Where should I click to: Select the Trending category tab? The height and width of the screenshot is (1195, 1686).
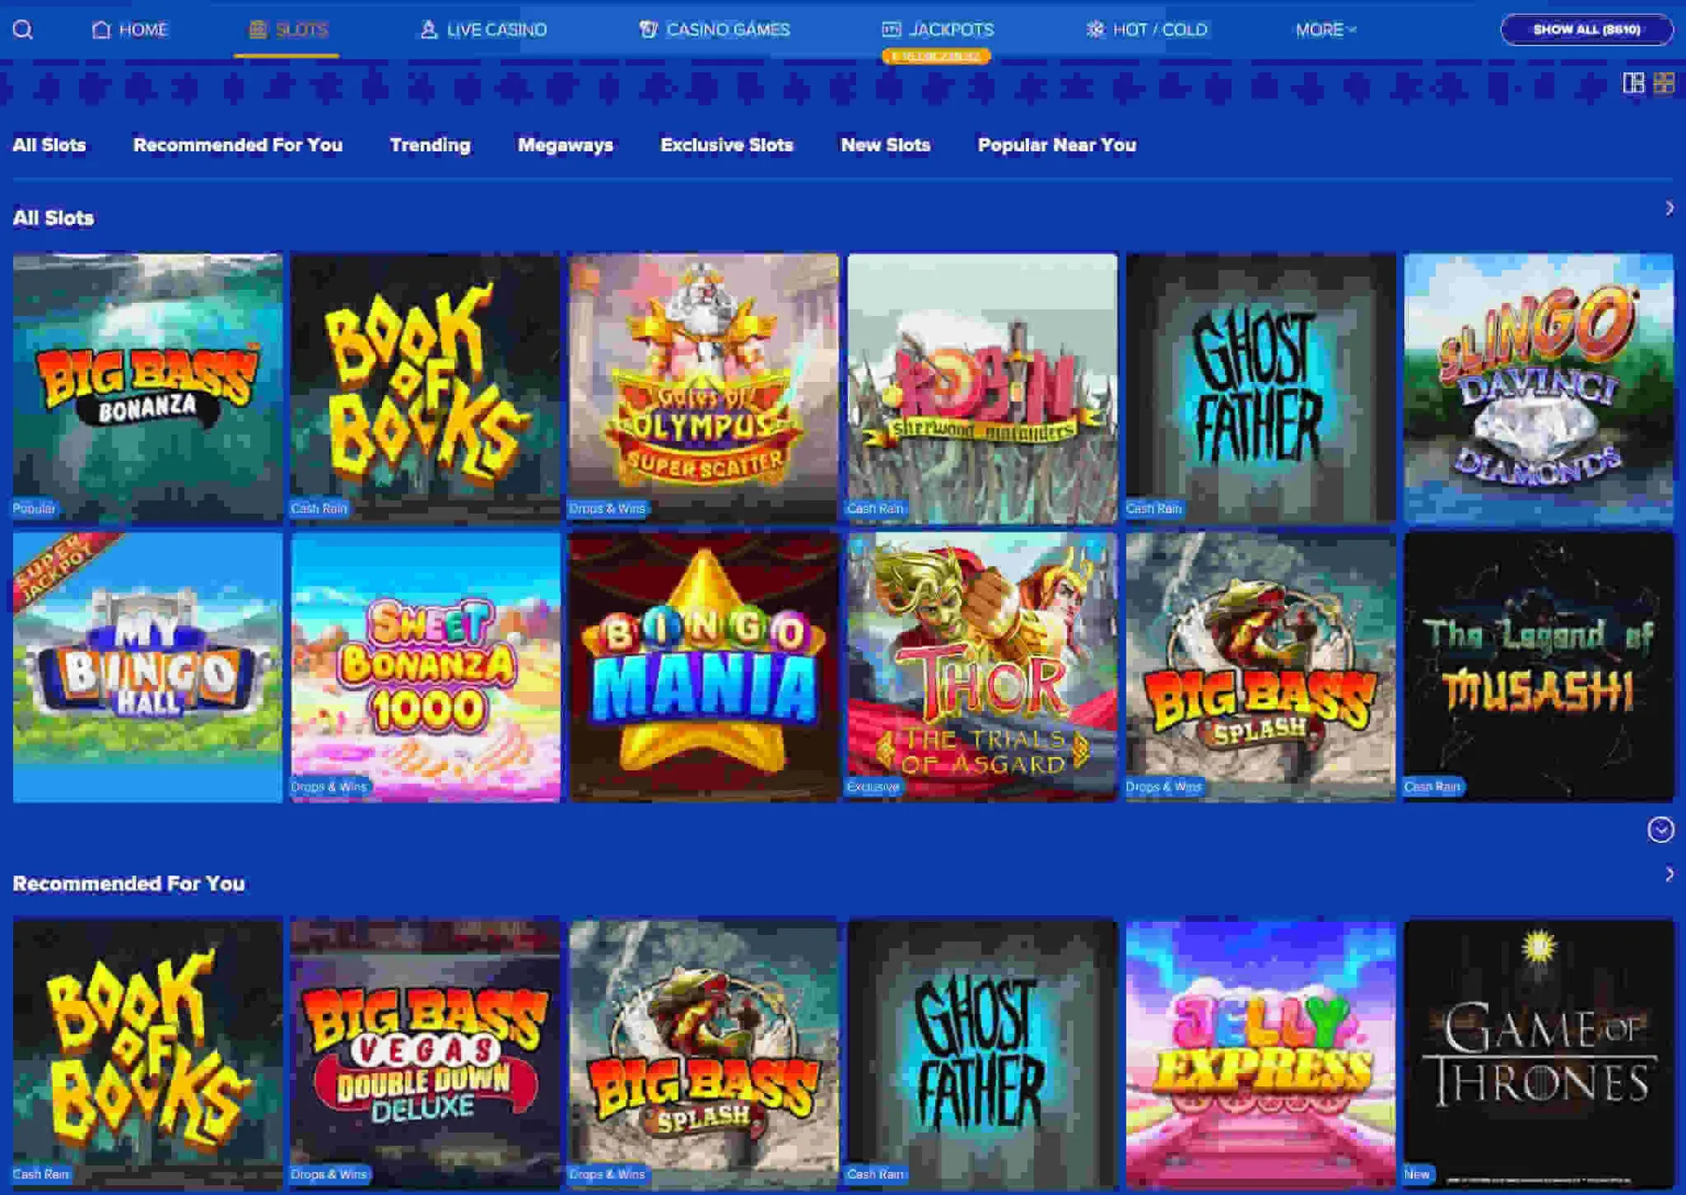pyautogui.click(x=430, y=145)
